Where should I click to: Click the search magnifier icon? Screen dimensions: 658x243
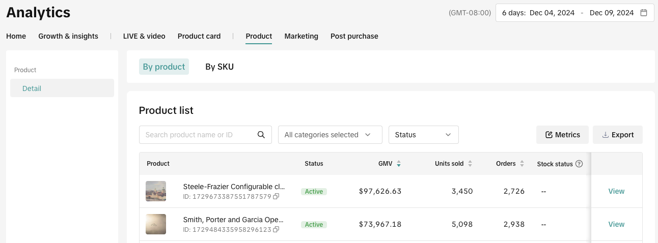point(261,135)
